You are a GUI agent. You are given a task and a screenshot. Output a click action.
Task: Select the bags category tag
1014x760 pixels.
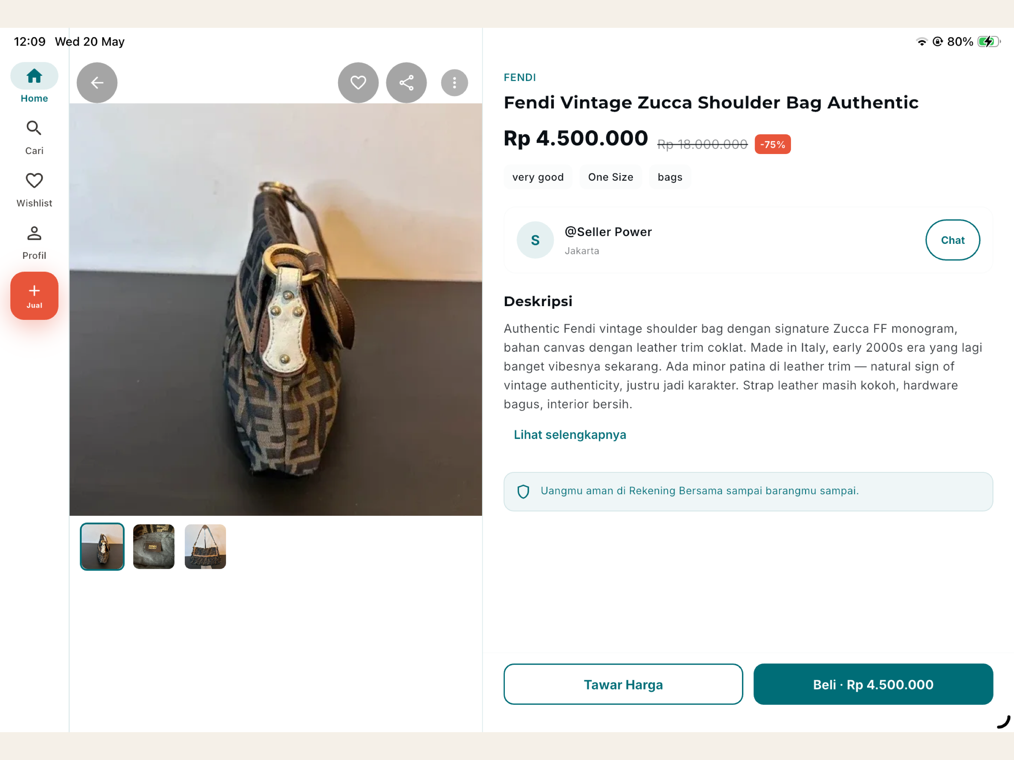[670, 177]
